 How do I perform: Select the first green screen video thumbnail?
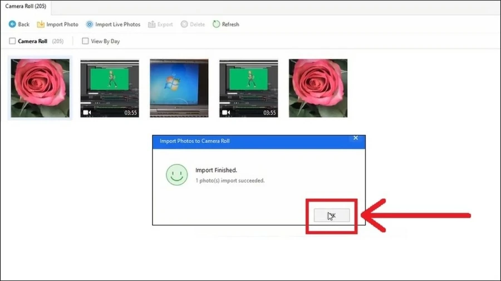click(110, 88)
